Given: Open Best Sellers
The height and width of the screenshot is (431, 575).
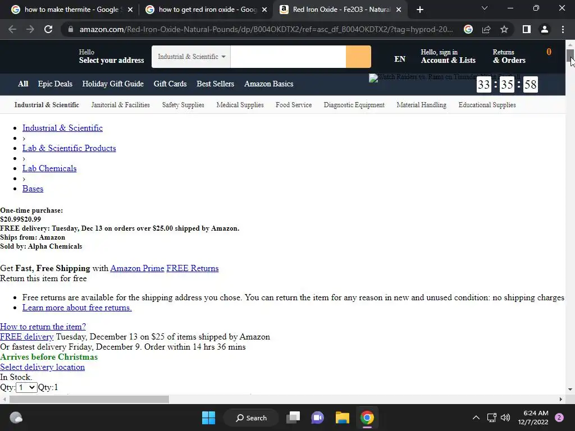Looking at the screenshot, I should (215, 84).
